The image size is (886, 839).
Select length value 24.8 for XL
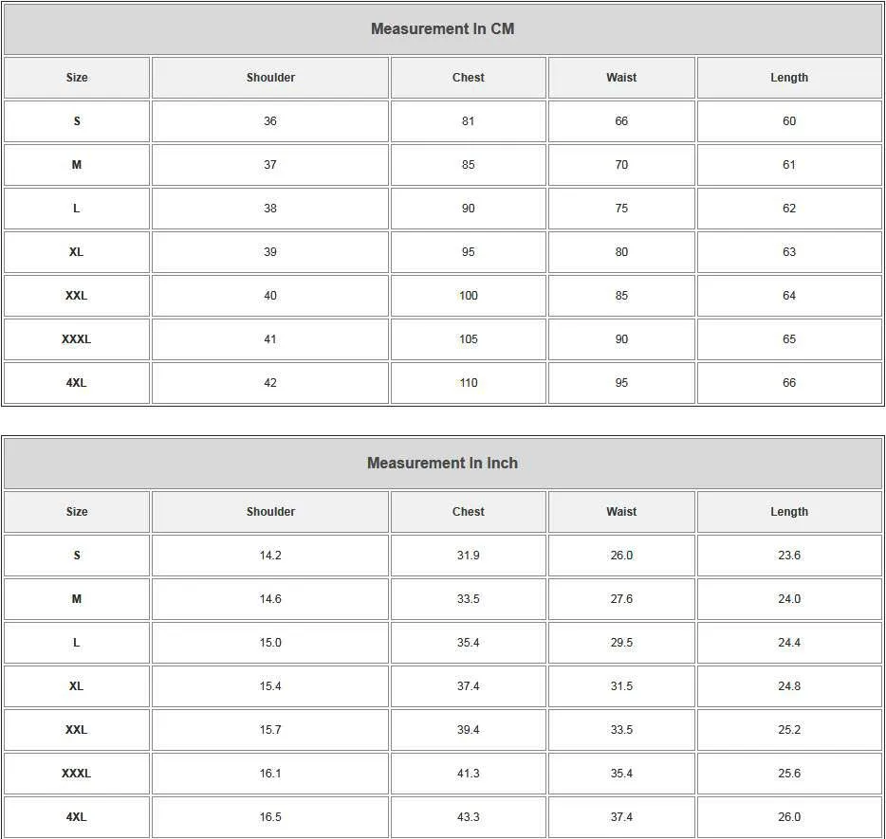coord(789,686)
